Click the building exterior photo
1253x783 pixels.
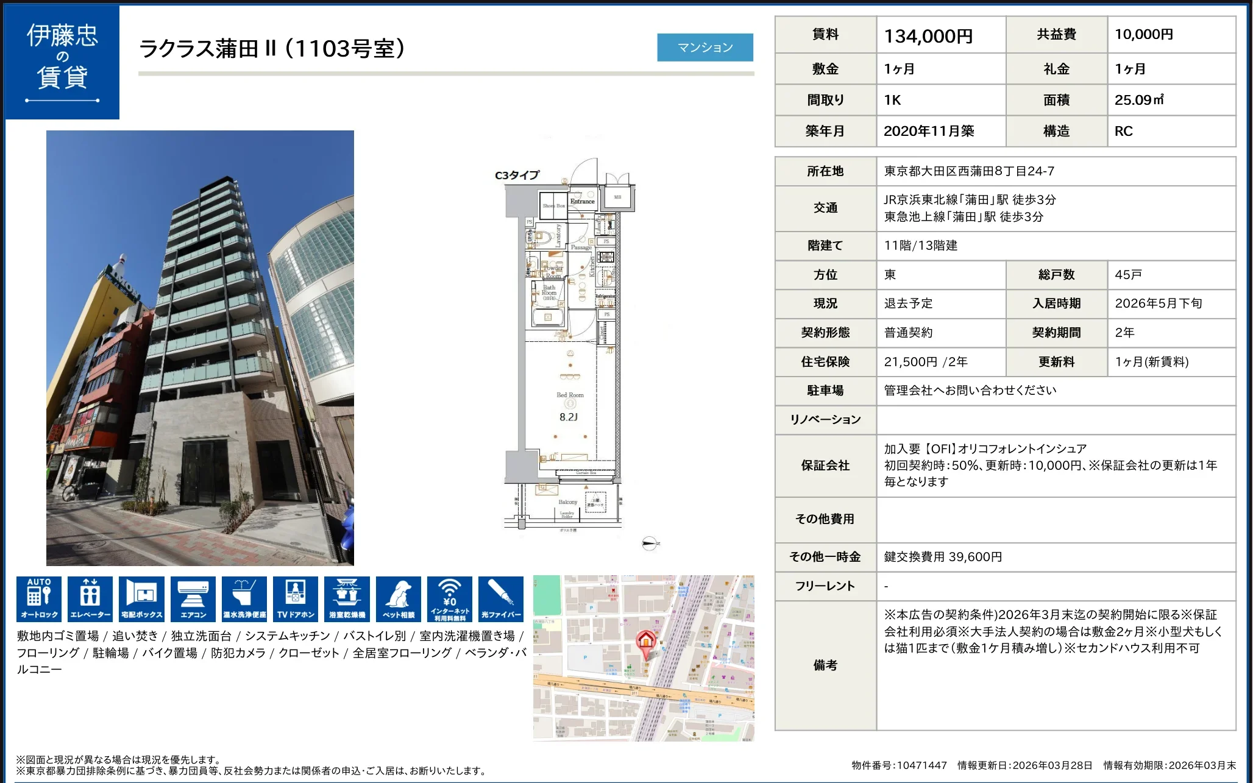pyautogui.click(x=200, y=347)
